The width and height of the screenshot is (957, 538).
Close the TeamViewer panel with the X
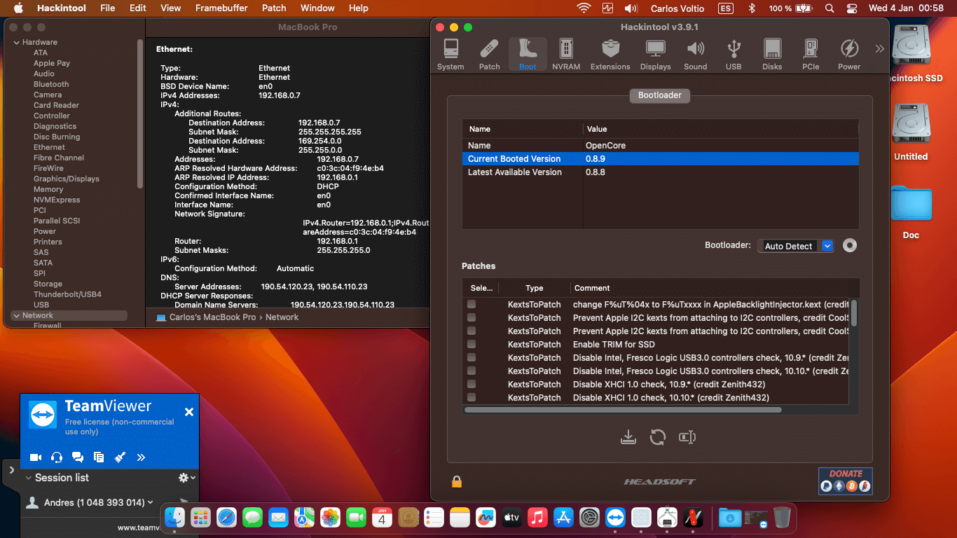point(188,412)
